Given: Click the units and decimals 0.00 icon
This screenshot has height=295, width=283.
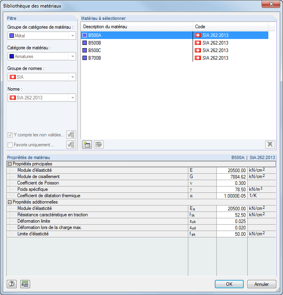Looking at the screenshot, I should point(25,284).
